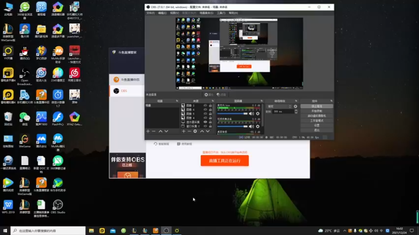
Task: Mute the 麦克风/Aux speaker icon
Action: tap(251, 113)
